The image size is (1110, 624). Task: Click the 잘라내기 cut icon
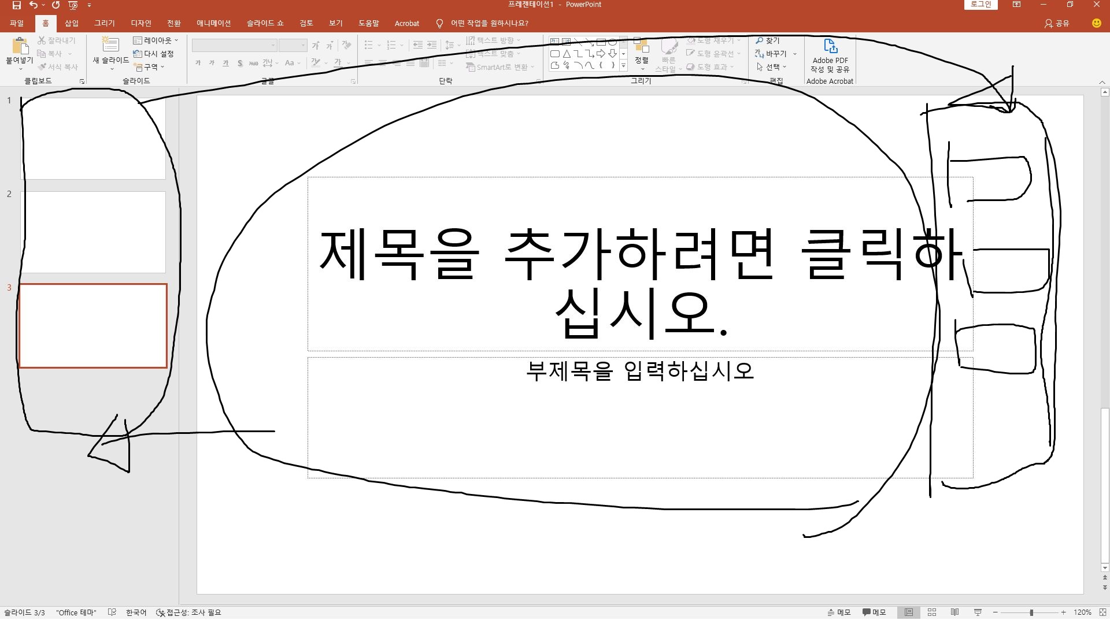(x=57, y=40)
